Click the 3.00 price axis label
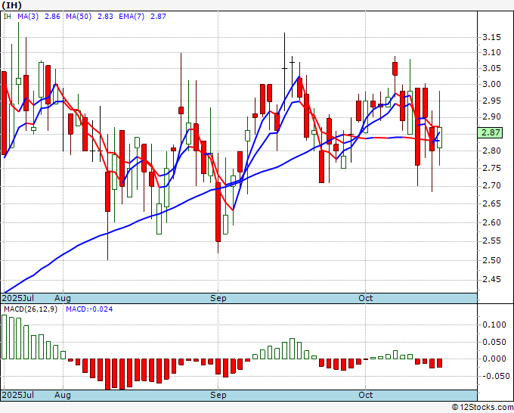 492,84
